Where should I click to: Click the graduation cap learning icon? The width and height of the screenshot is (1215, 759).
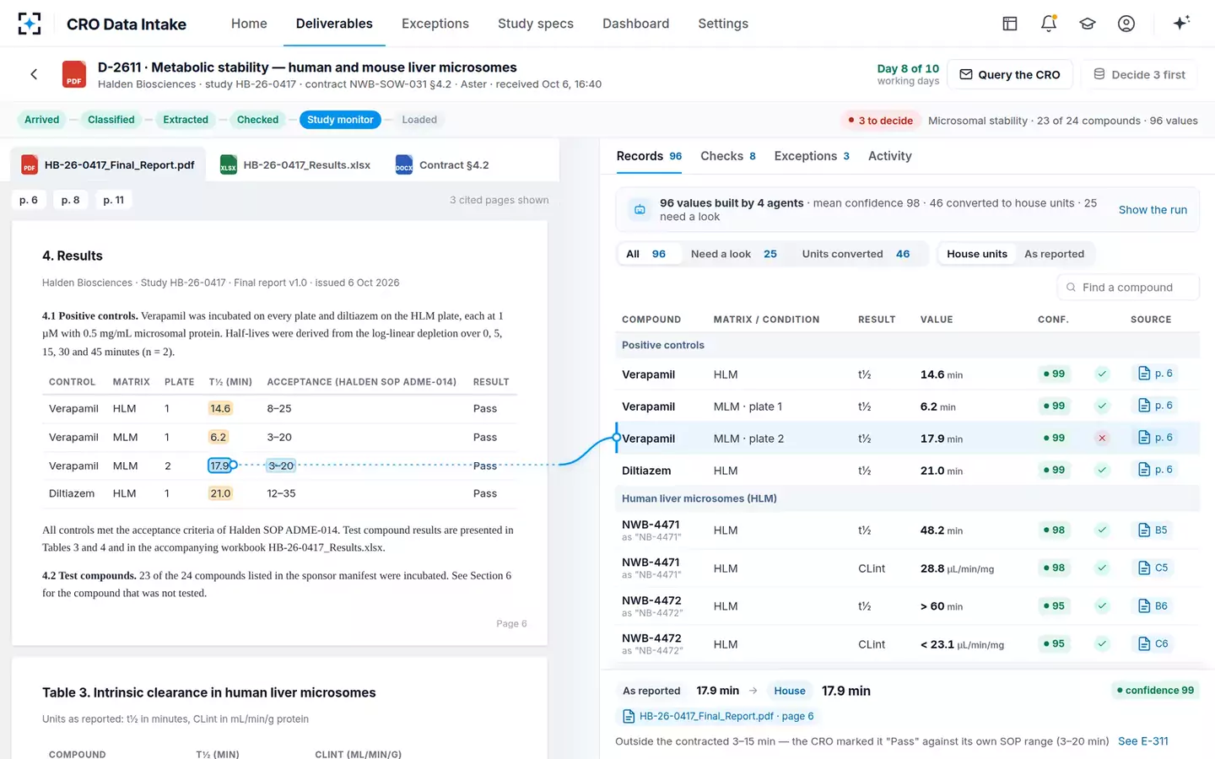1088,24
